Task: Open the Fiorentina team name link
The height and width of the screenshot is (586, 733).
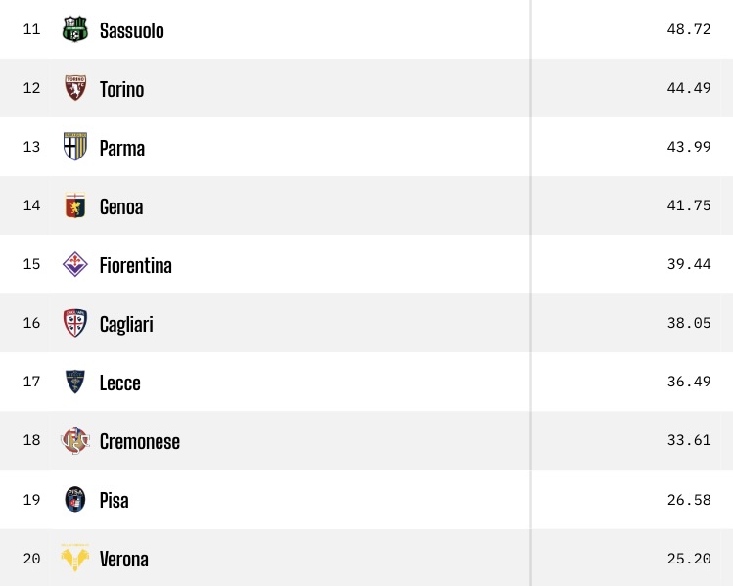Action: point(136,265)
